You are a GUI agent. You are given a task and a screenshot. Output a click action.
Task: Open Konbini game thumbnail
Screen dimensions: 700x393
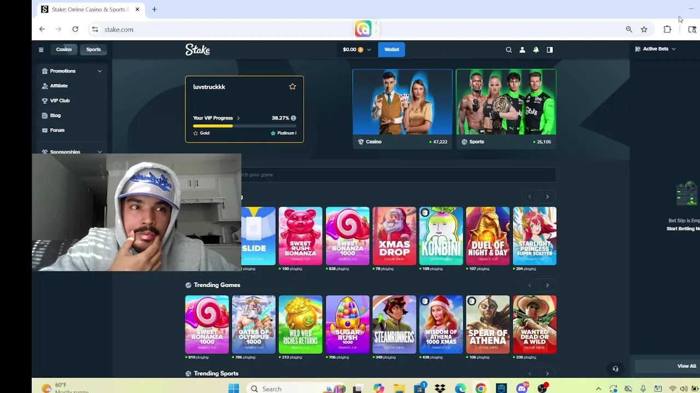(x=441, y=236)
